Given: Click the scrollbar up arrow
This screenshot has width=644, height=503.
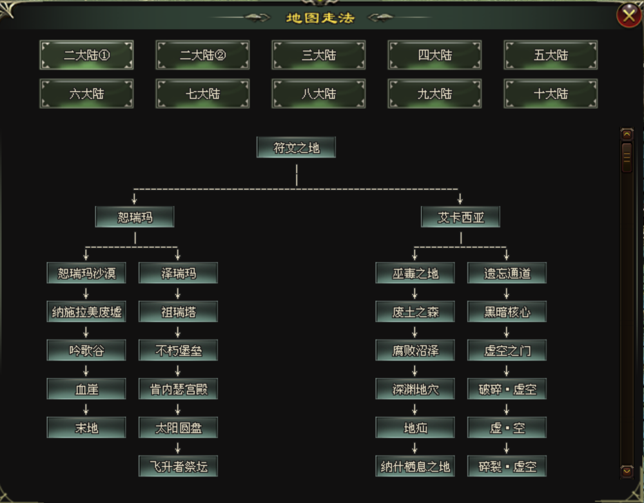Looking at the screenshot, I should pyautogui.click(x=627, y=135).
